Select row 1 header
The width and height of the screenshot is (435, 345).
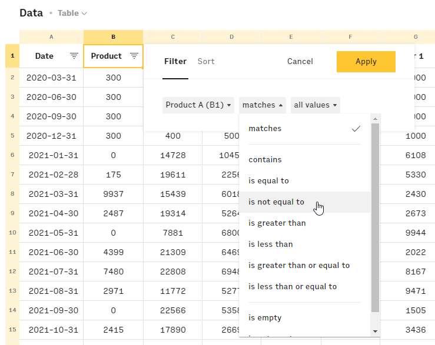[12, 56]
